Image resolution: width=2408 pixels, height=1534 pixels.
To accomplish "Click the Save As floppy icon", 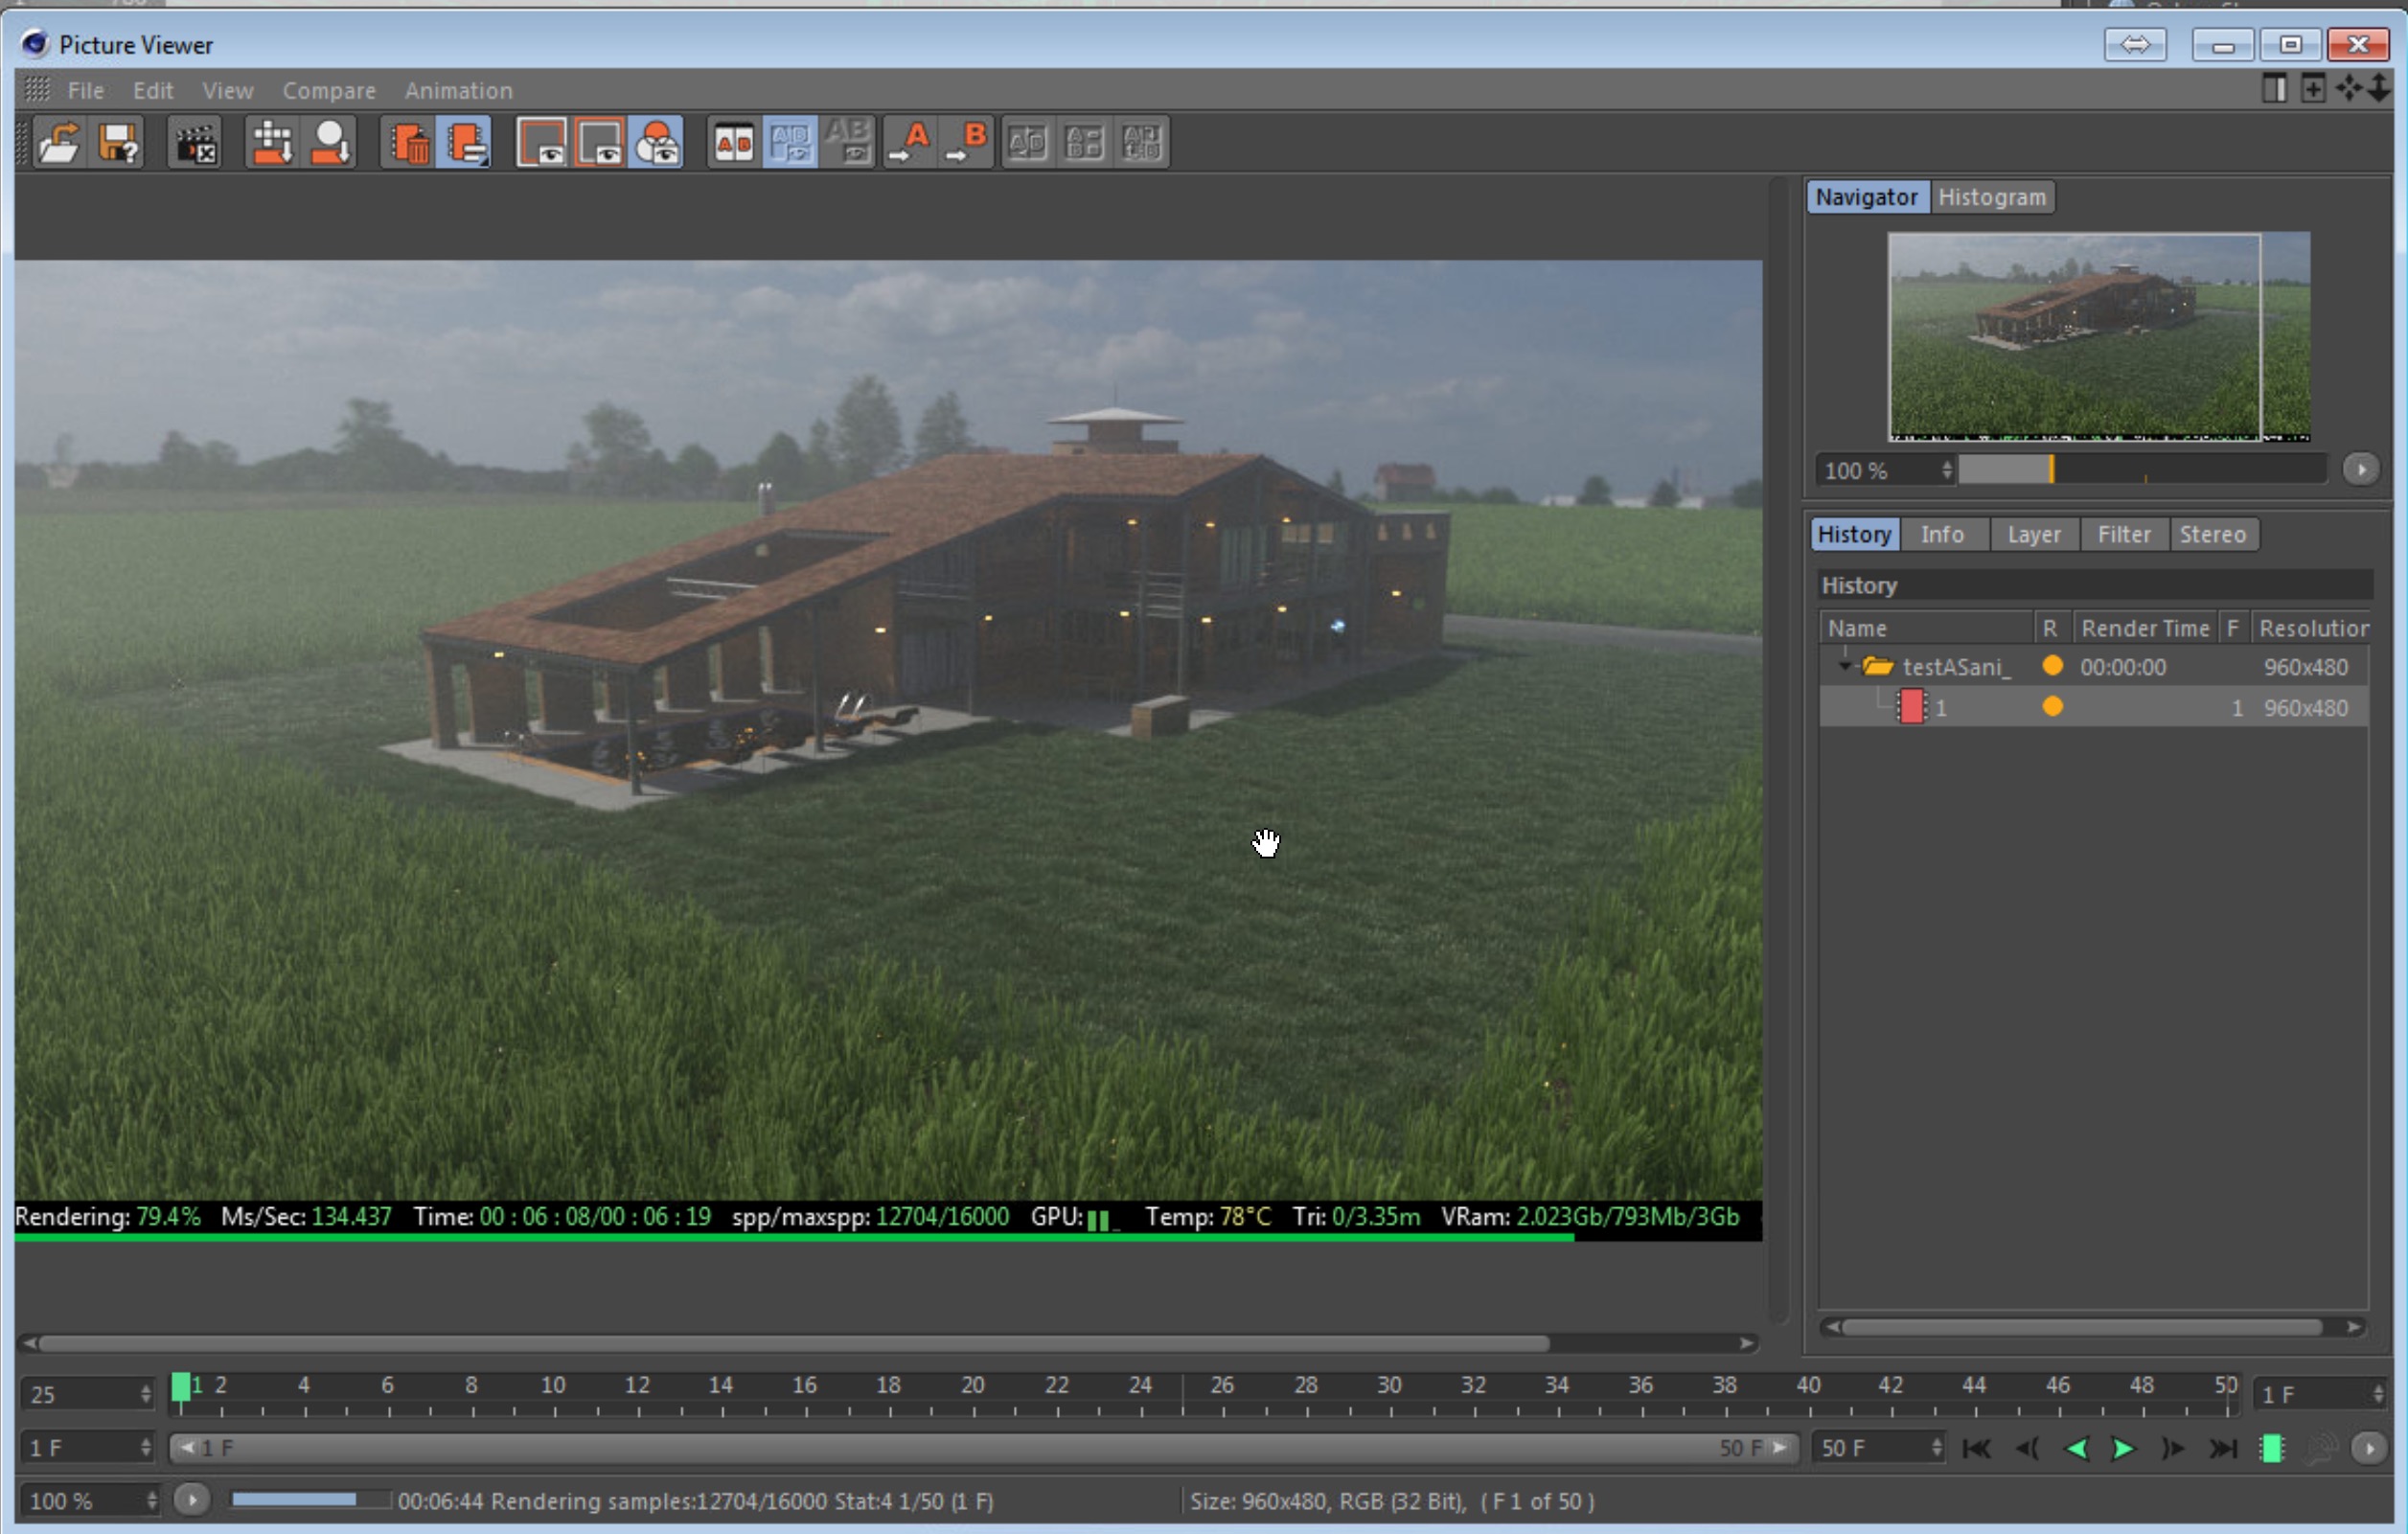I will 119,142.
